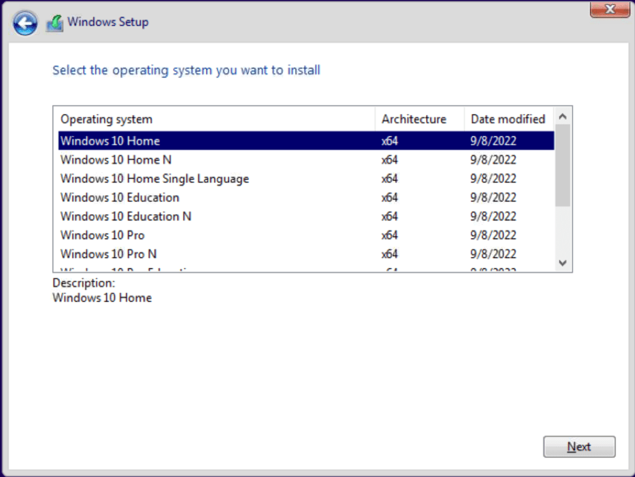Select Windows 10 Education N entry
The height and width of the screenshot is (477, 635).
(306, 217)
